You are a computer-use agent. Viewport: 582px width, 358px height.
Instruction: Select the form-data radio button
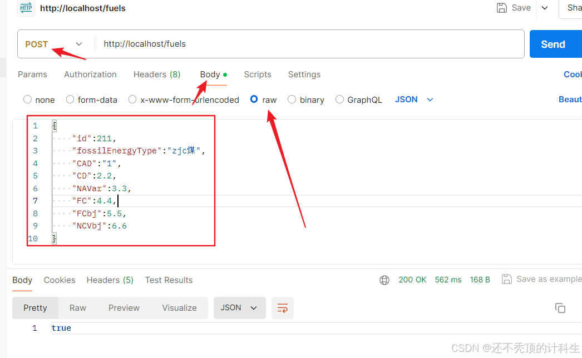[70, 100]
